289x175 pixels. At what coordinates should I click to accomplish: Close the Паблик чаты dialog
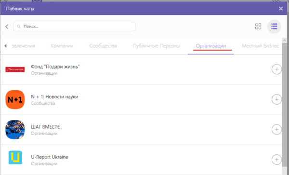tap(281, 9)
